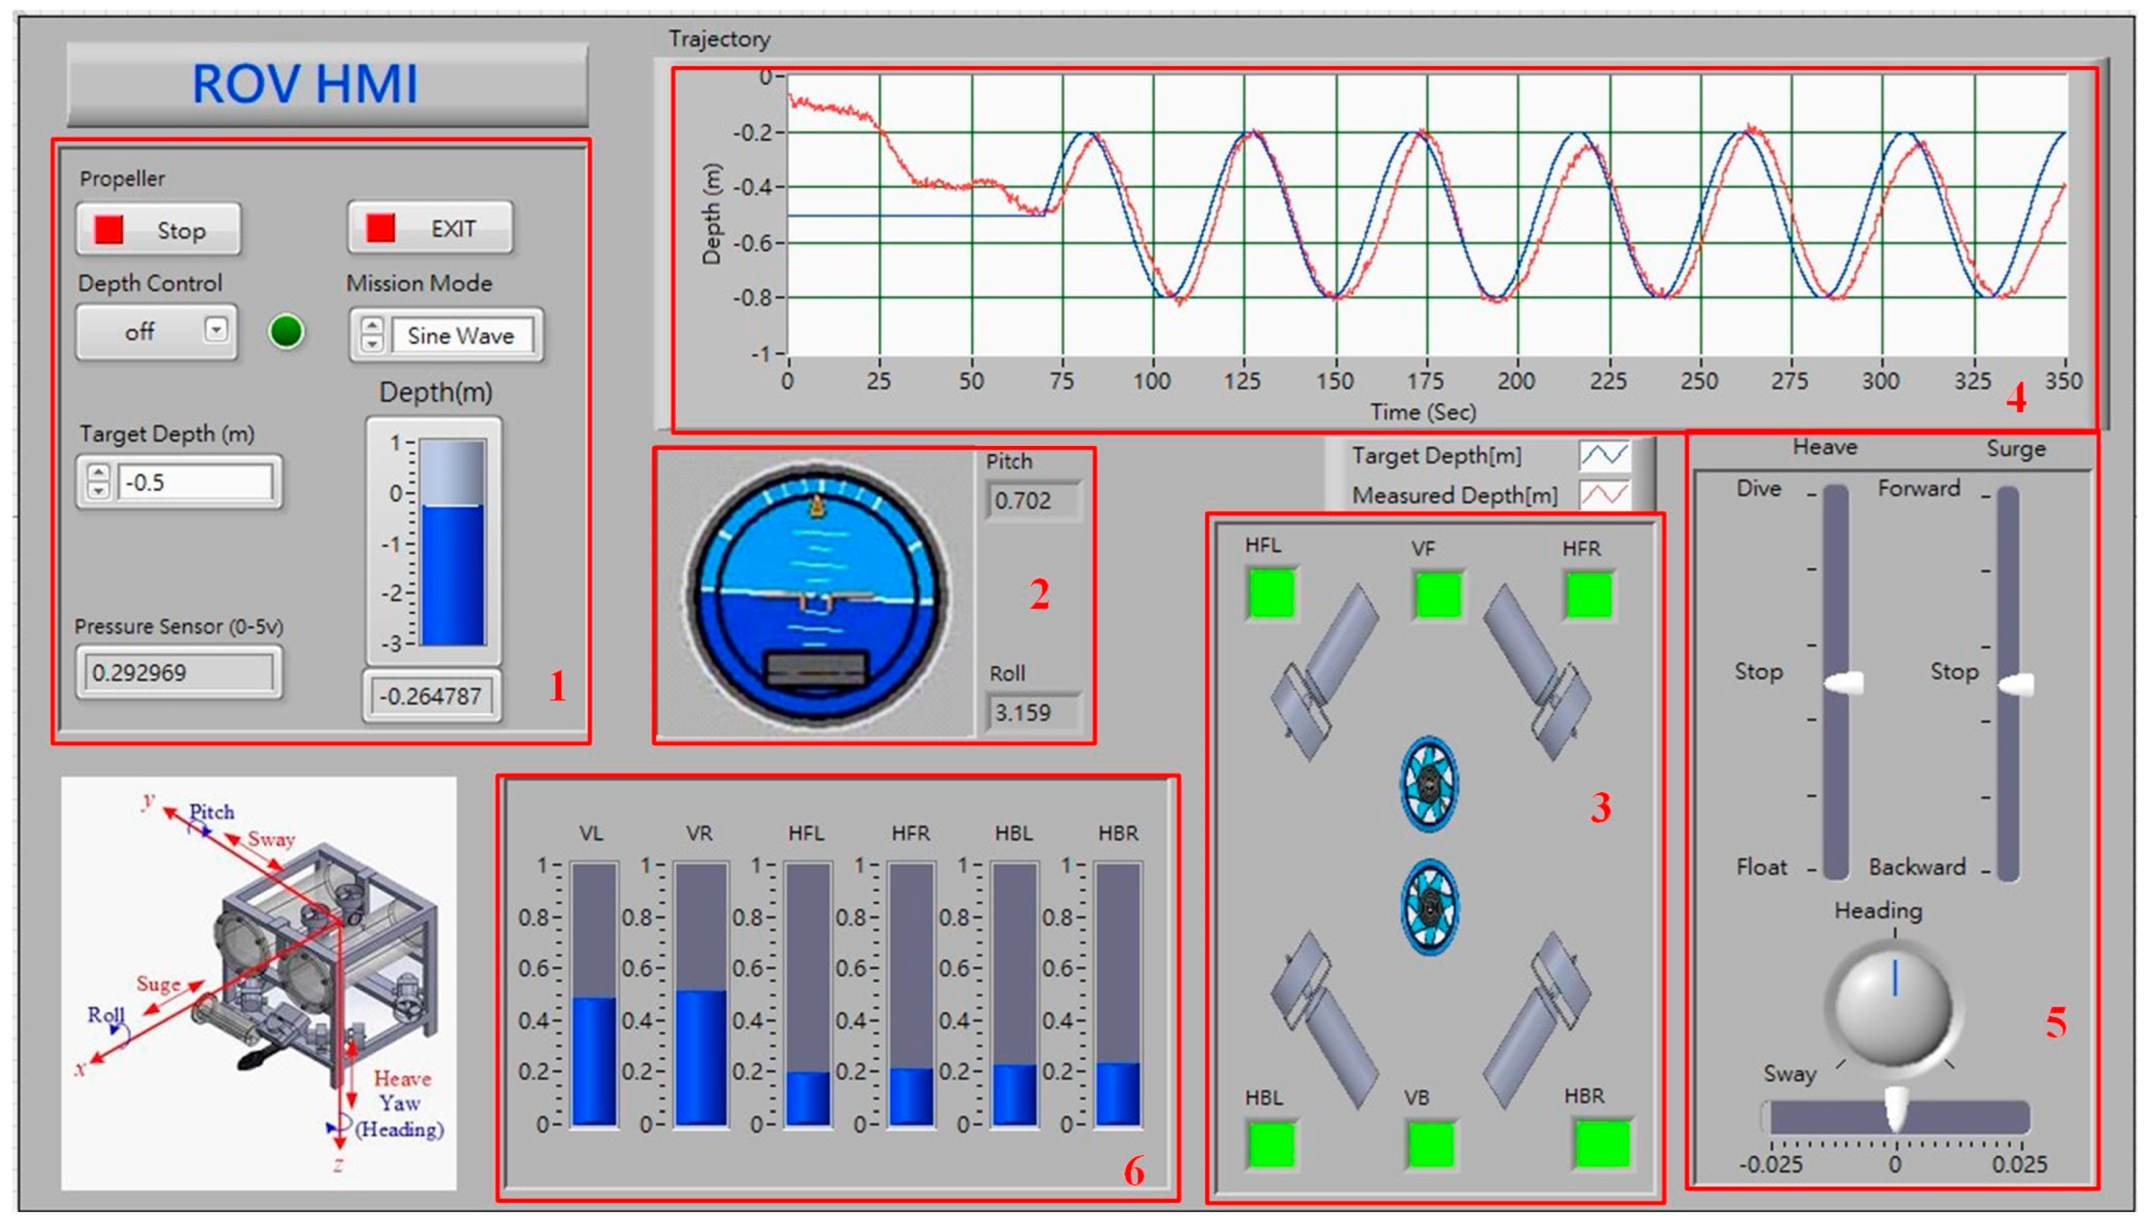This screenshot has width=2150, height=1228.
Task: Click the Heave slider handle
Action: (x=1845, y=683)
